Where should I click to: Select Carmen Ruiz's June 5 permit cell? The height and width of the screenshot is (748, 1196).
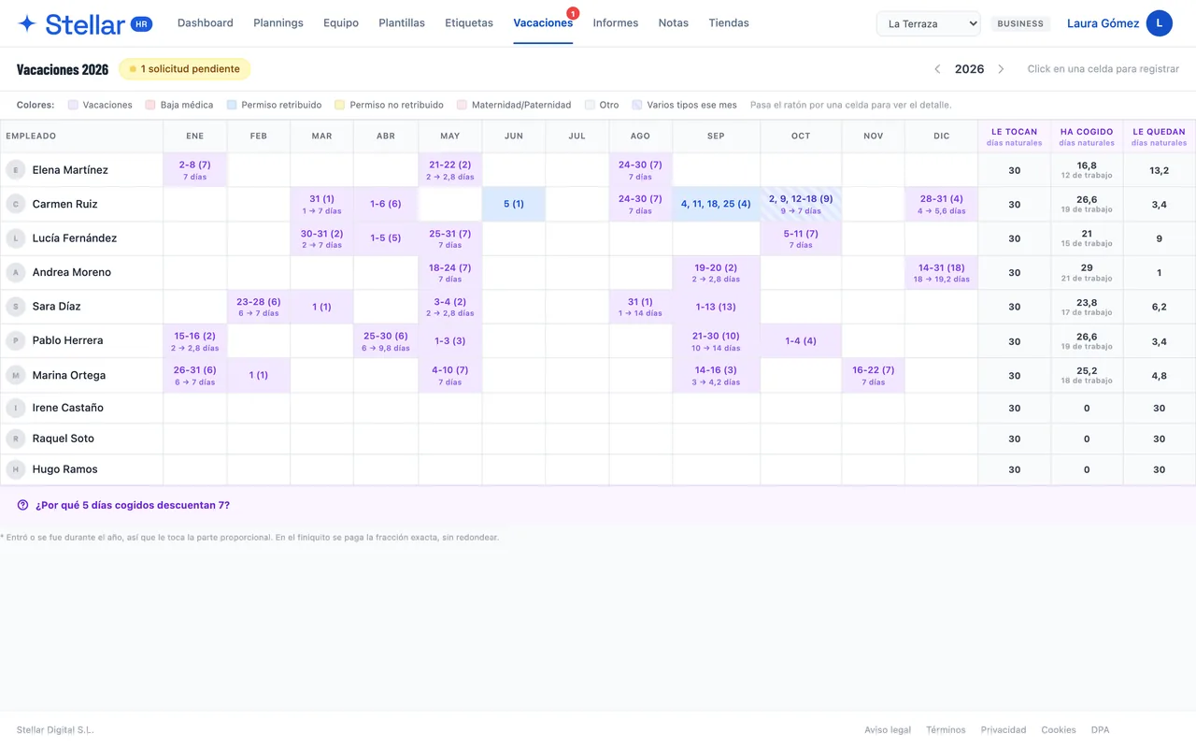tap(514, 204)
